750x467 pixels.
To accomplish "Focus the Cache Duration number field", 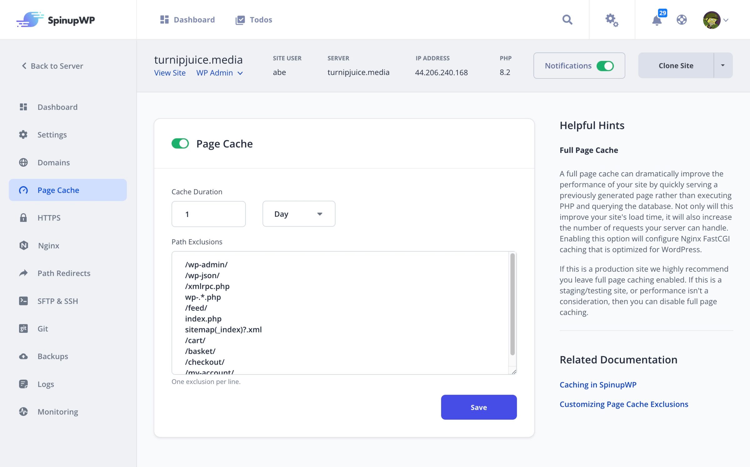I will tap(208, 214).
